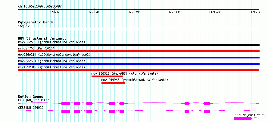Select the blue nsv4232601 variant bar
This screenshot has height=122, width=268.
[x=139, y=64]
